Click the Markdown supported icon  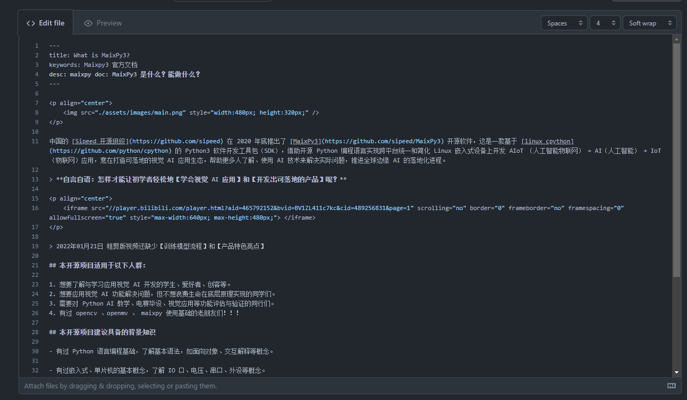671,386
